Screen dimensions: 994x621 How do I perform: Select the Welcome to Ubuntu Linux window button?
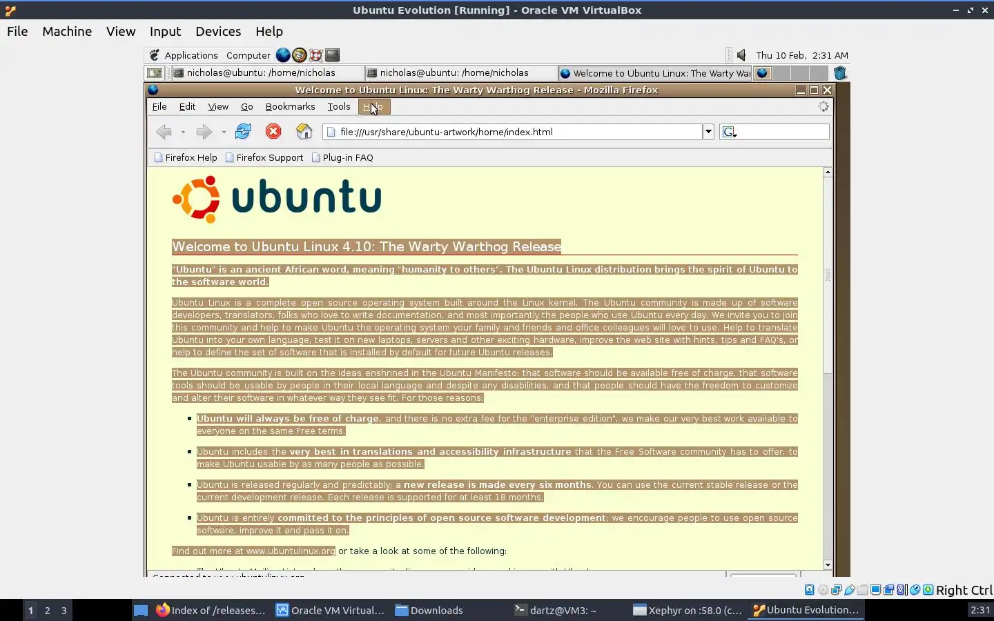[654, 73]
